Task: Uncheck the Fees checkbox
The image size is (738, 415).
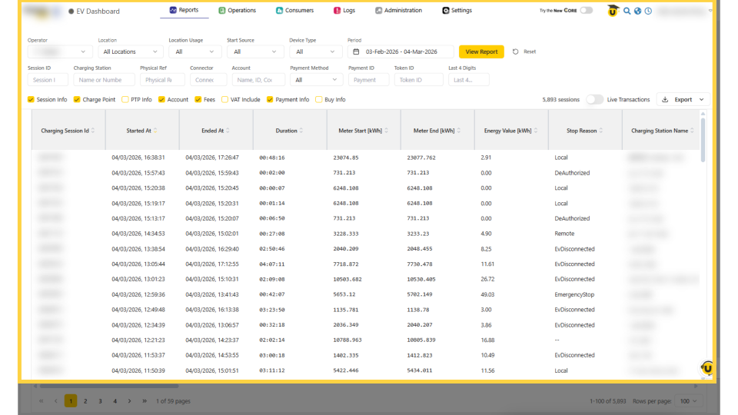Action: [198, 100]
